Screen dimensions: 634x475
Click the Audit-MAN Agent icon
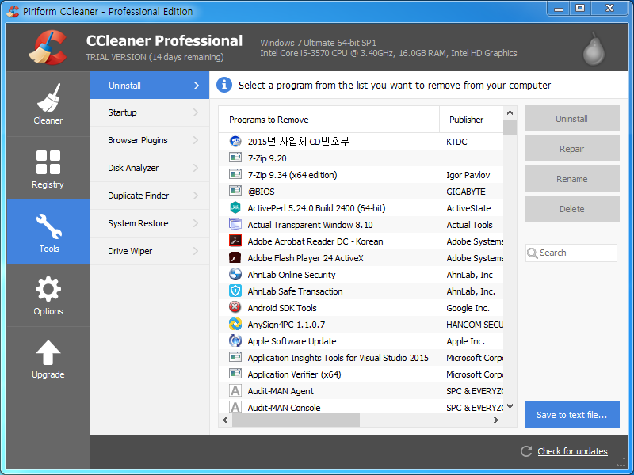235,390
